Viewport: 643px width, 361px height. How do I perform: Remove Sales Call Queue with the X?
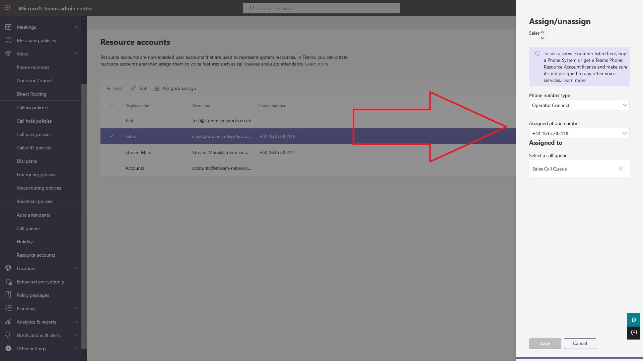[621, 168]
